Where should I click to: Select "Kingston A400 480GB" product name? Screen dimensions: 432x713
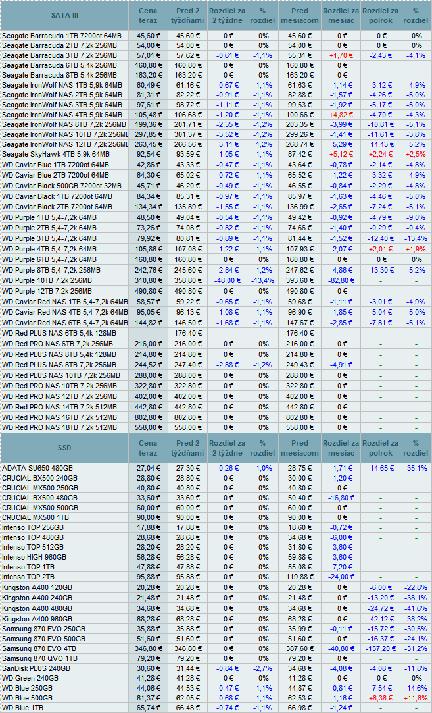pyautogui.click(x=37, y=608)
